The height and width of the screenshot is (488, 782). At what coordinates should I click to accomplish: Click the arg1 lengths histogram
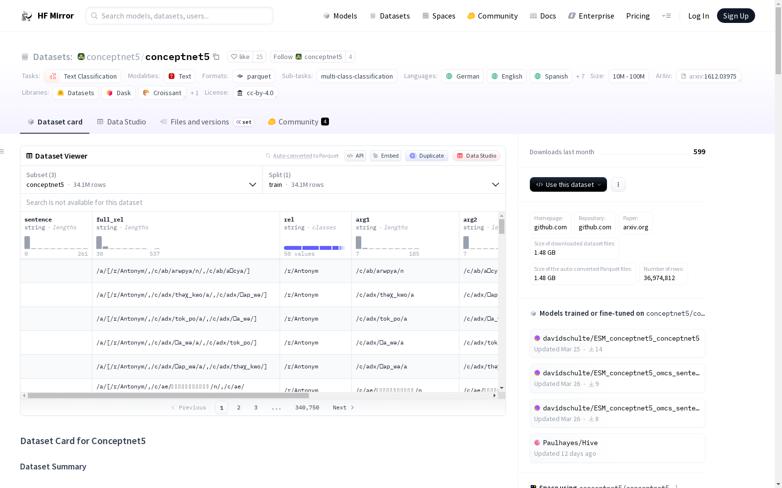pyautogui.click(x=388, y=243)
